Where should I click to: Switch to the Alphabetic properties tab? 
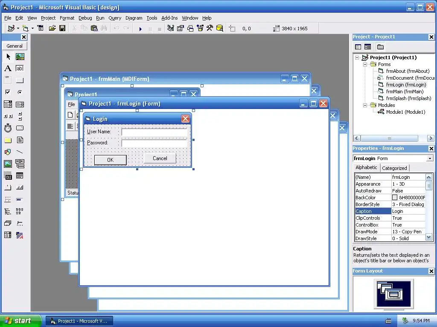[x=366, y=167]
